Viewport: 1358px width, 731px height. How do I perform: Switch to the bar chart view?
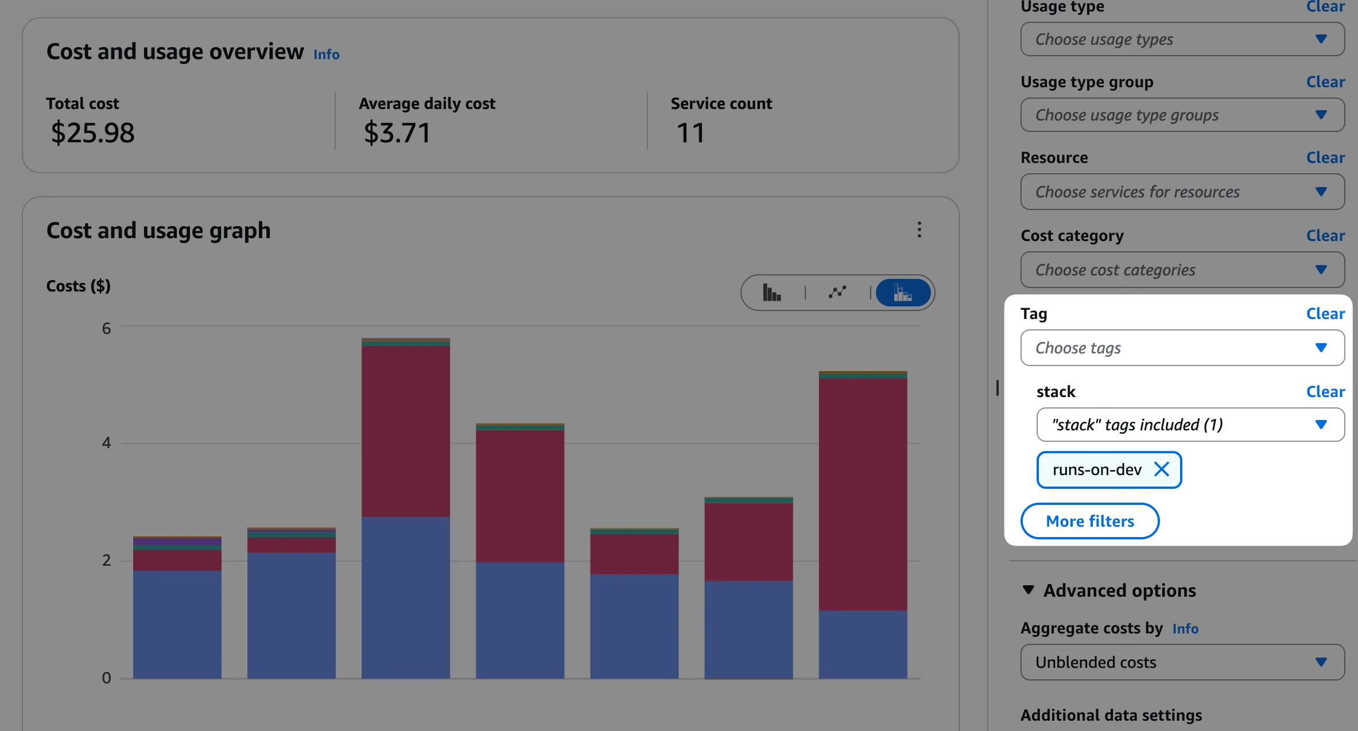772,293
